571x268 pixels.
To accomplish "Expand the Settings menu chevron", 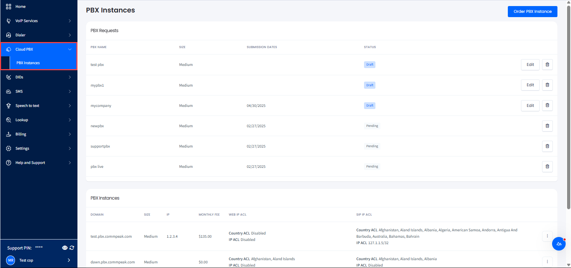I will pyautogui.click(x=70, y=148).
